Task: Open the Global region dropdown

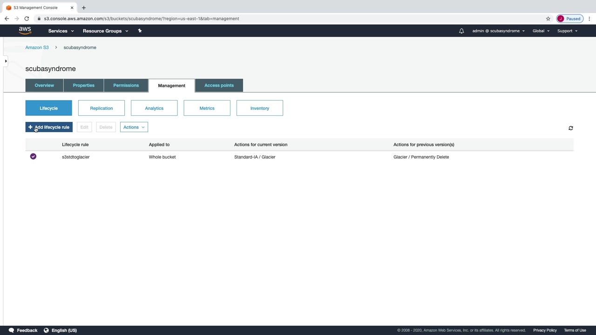Action: pos(541,31)
